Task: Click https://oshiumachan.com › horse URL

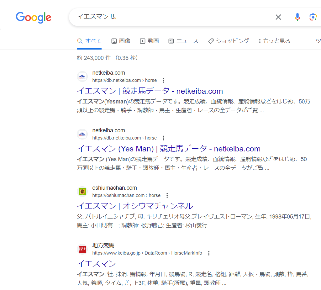Action: click(126, 195)
